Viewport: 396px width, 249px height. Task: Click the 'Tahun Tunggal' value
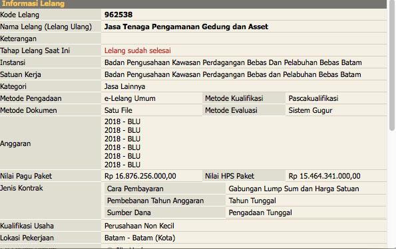point(252,201)
